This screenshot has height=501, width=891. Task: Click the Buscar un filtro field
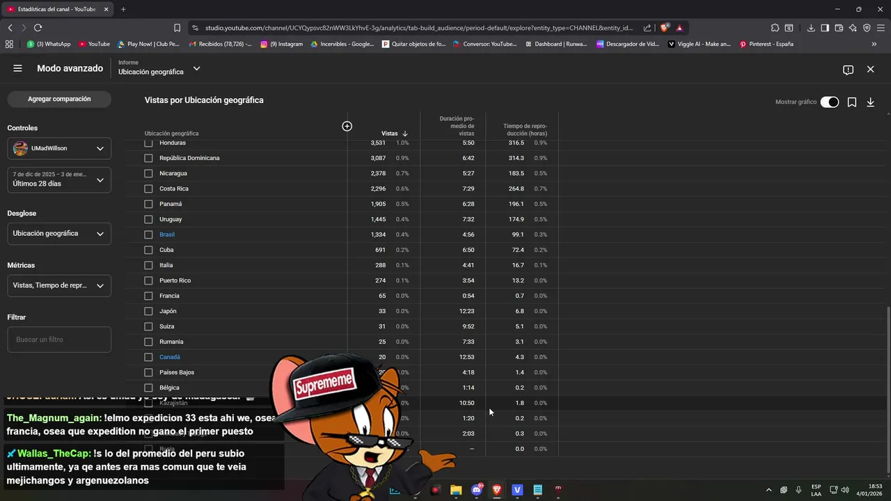coord(59,340)
